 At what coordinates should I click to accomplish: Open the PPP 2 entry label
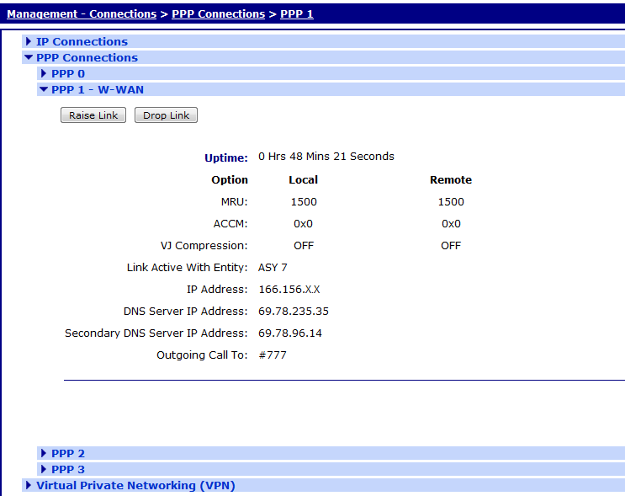coord(68,453)
